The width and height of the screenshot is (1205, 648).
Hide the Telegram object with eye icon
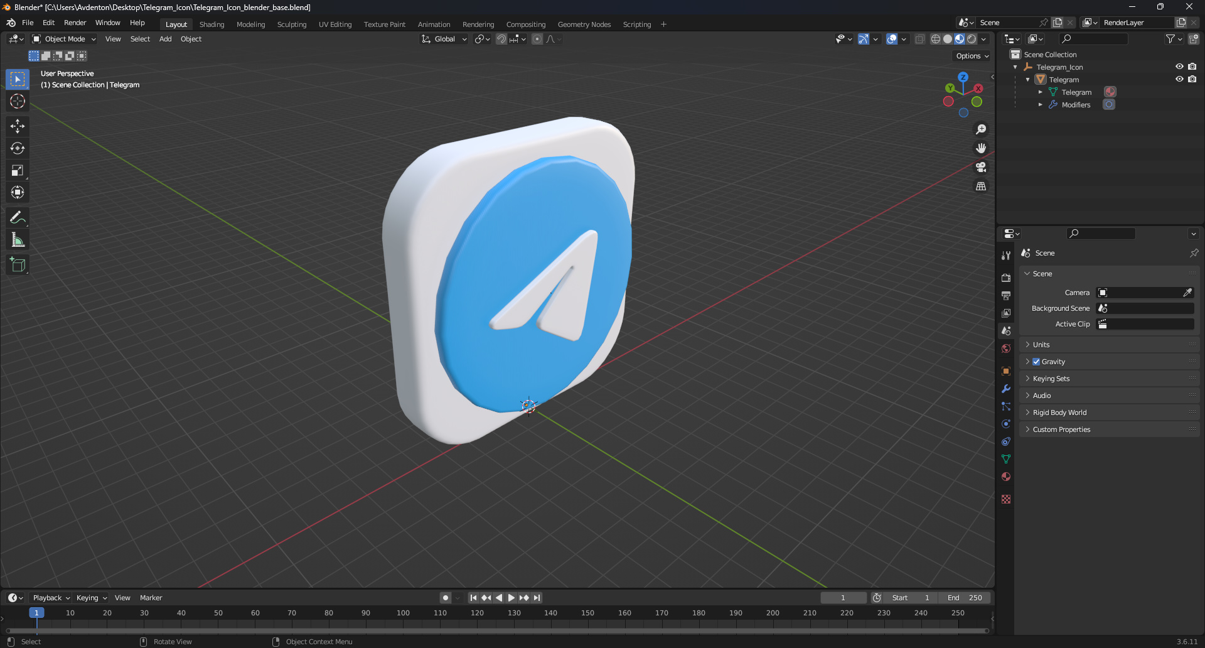coord(1179,79)
